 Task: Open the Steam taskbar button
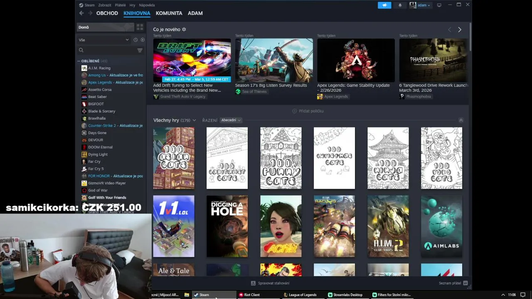(x=214, y=295)
